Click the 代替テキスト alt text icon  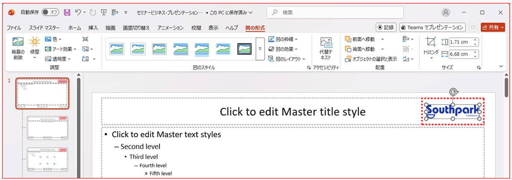326,43
